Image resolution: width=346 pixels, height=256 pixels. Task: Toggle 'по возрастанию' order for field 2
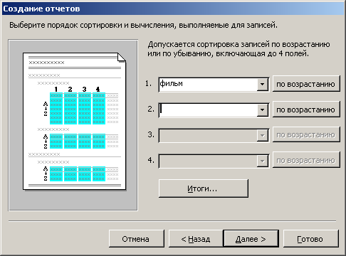pyautogui.click(x=306, y=110)
